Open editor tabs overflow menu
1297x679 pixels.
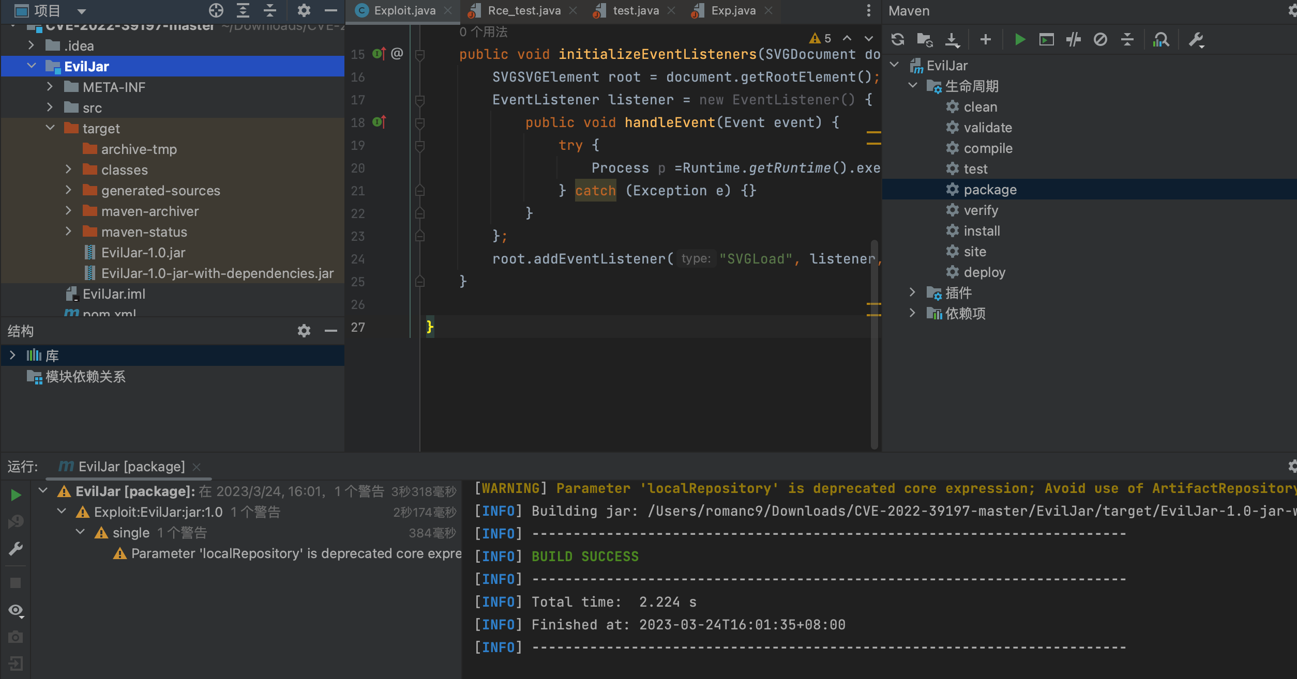869,10
